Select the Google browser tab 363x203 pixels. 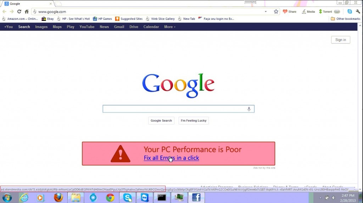27,4
